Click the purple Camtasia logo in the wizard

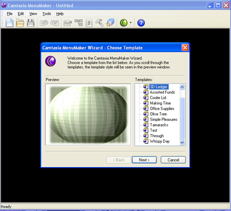tap(50, 61)
